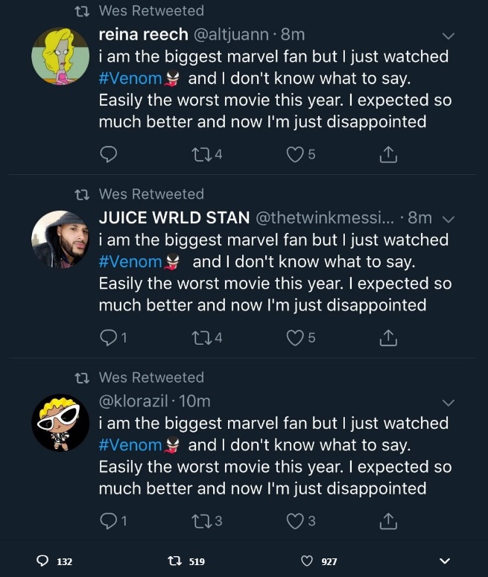The image size is (488, 577).
Task: Share @klorazil's tweet
Action: click(387, 521)
